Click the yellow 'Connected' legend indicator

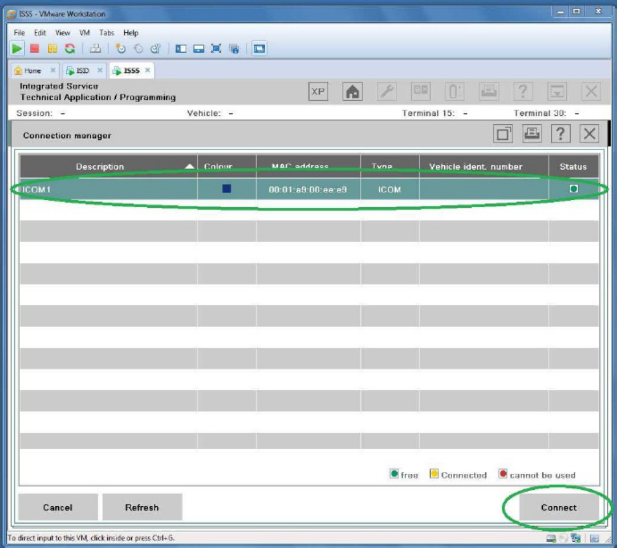[x=434, y=474]
